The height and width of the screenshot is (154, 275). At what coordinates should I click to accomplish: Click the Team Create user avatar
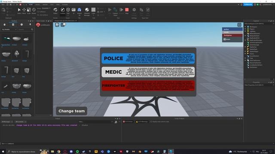(x=38, y=25)
